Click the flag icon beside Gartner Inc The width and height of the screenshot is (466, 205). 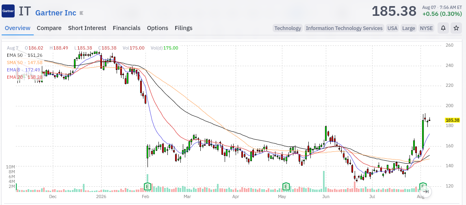point(81,13)
